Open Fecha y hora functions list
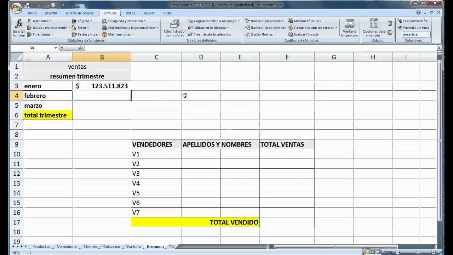This screenshot has height=255, width=453. coord(86,34)
